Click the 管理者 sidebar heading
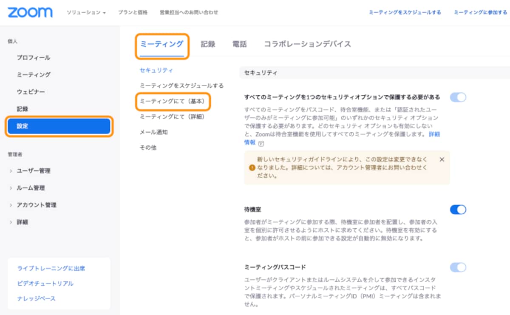The image size is (510, 315). (15, 154)
